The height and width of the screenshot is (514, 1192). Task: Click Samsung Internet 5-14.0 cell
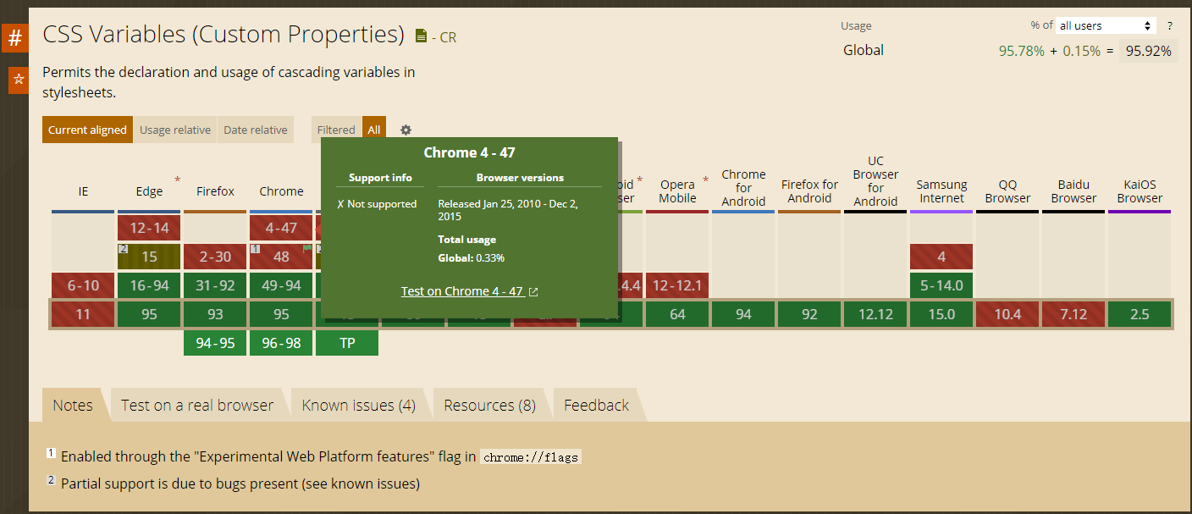pyautogui.click(x=941, y=285)
